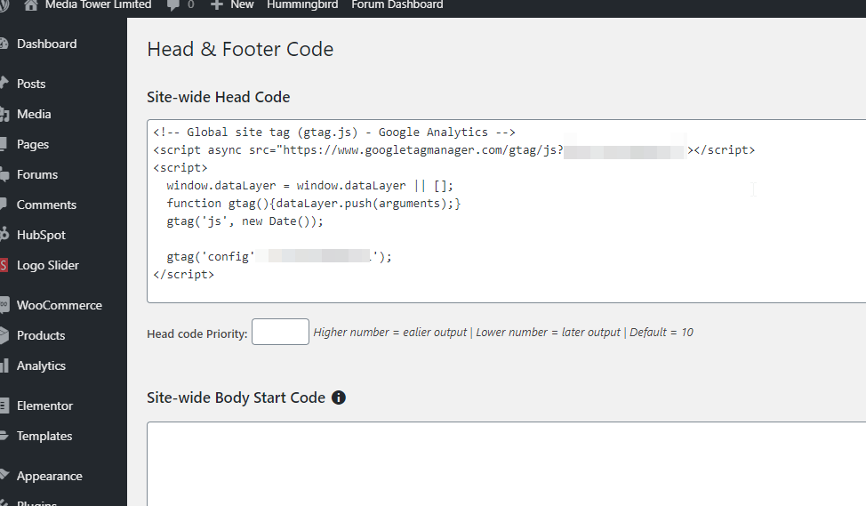
Task: Click the Dashboard gauge icon in sidebar
Action: (4, 44)
